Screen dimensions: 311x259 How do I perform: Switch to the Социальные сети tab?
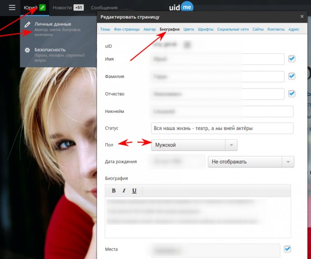click(x=233, y=30)
